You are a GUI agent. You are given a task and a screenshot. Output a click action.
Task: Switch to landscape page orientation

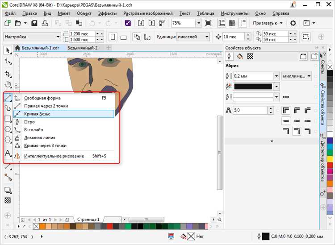pos(123,37)
